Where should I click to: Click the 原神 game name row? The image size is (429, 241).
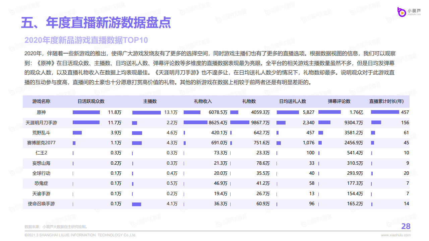tap(41, 112)
